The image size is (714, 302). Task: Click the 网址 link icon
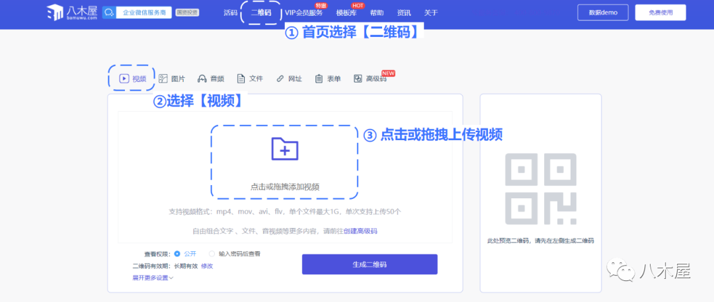[280, 79]
